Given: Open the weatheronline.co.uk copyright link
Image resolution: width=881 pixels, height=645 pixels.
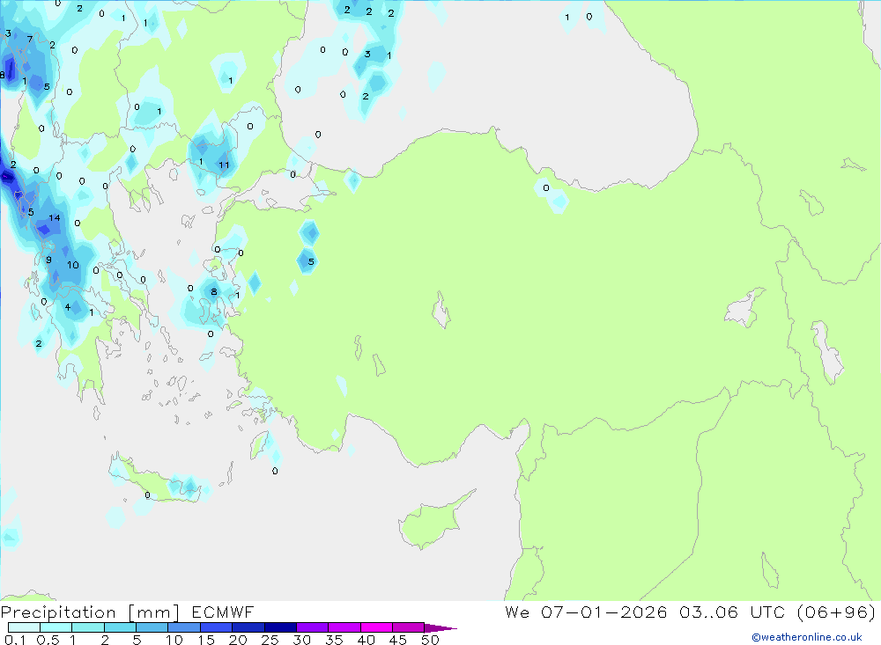Looking at the screenshot, I should 807,637.
